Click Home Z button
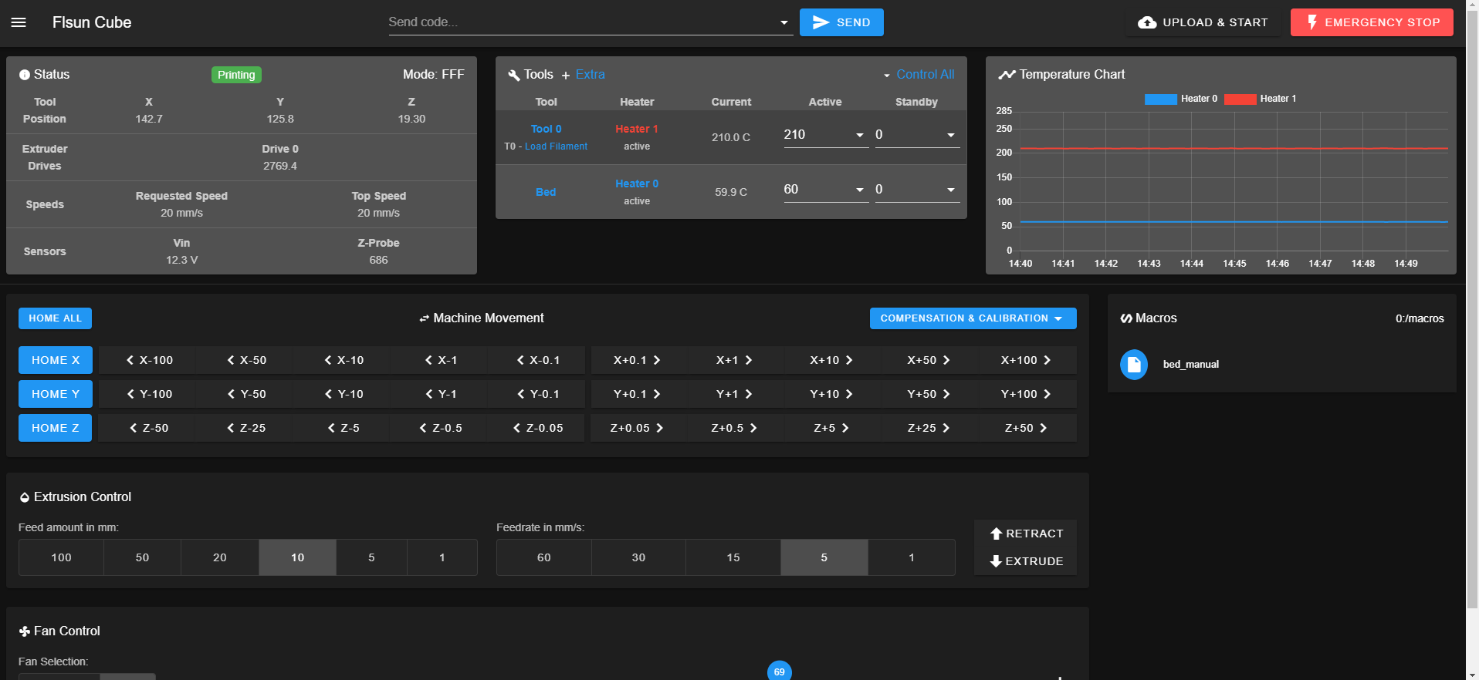The width and height of the screenshot is (1479, 680). (x=55, y=428)
